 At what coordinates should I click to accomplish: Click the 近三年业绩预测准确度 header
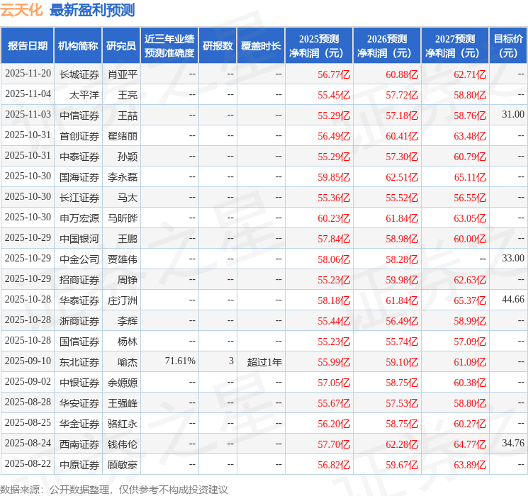click(x=169, y=46)
